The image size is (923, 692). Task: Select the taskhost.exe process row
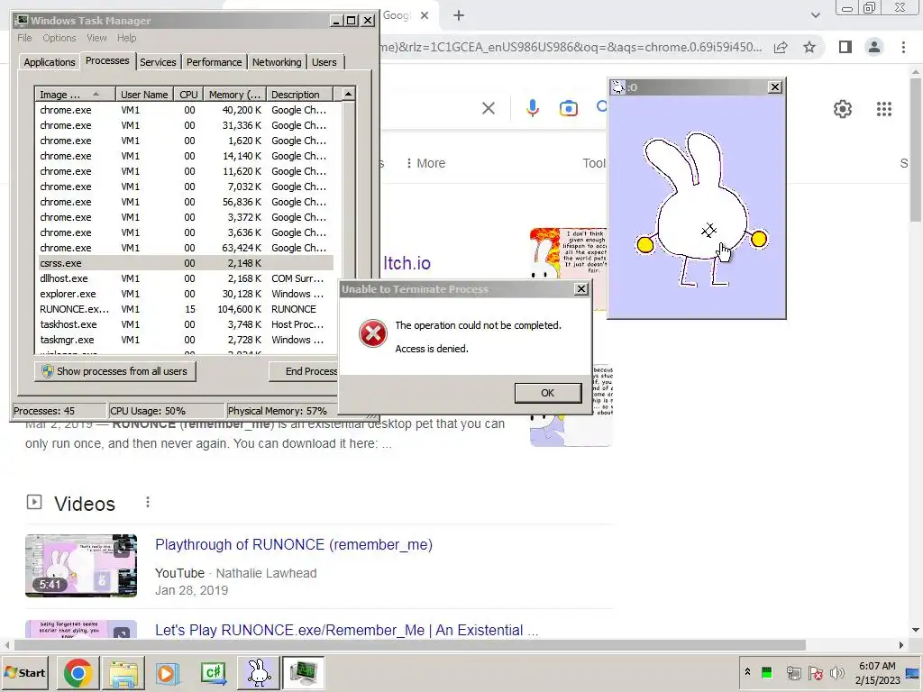click(185, 324)
